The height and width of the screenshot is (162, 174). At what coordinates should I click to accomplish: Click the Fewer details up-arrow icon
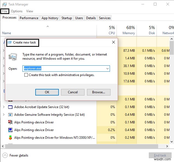click(5, 155)
